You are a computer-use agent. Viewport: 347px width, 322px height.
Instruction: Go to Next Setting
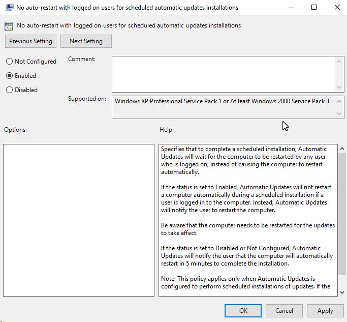click(86, 41)
